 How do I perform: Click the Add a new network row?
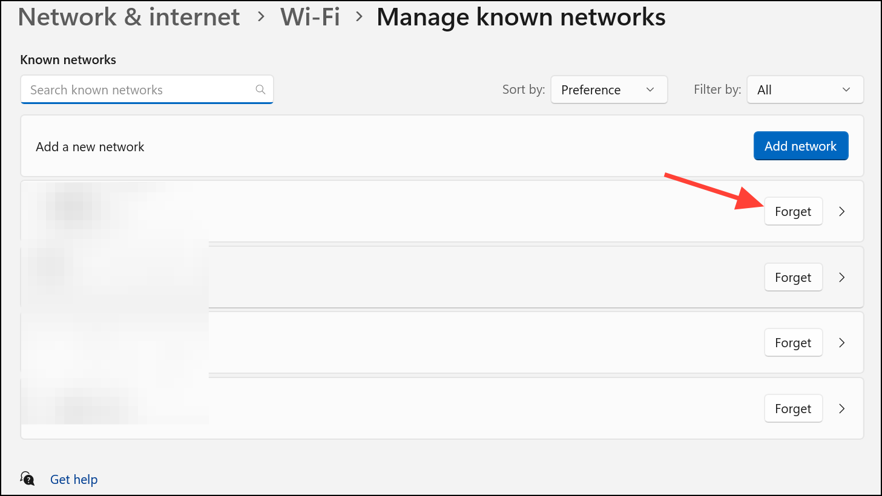[x=363, y=146]
